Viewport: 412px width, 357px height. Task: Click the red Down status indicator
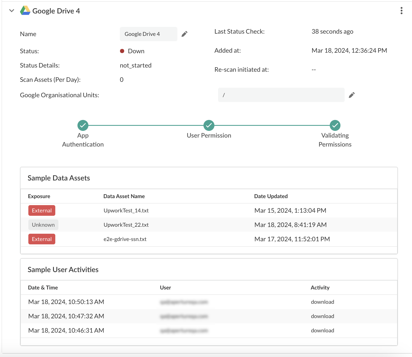(122, 51)
